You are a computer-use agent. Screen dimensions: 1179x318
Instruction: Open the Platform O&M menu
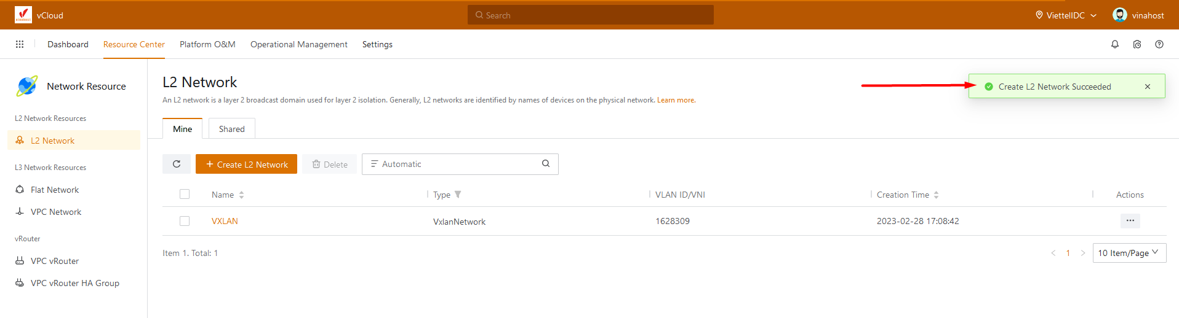[x=207, y=44]
